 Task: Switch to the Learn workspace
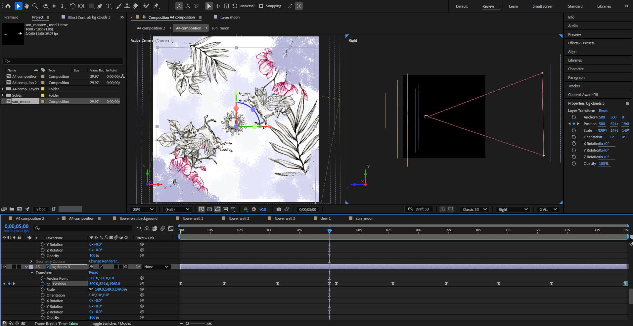point(513,6)
